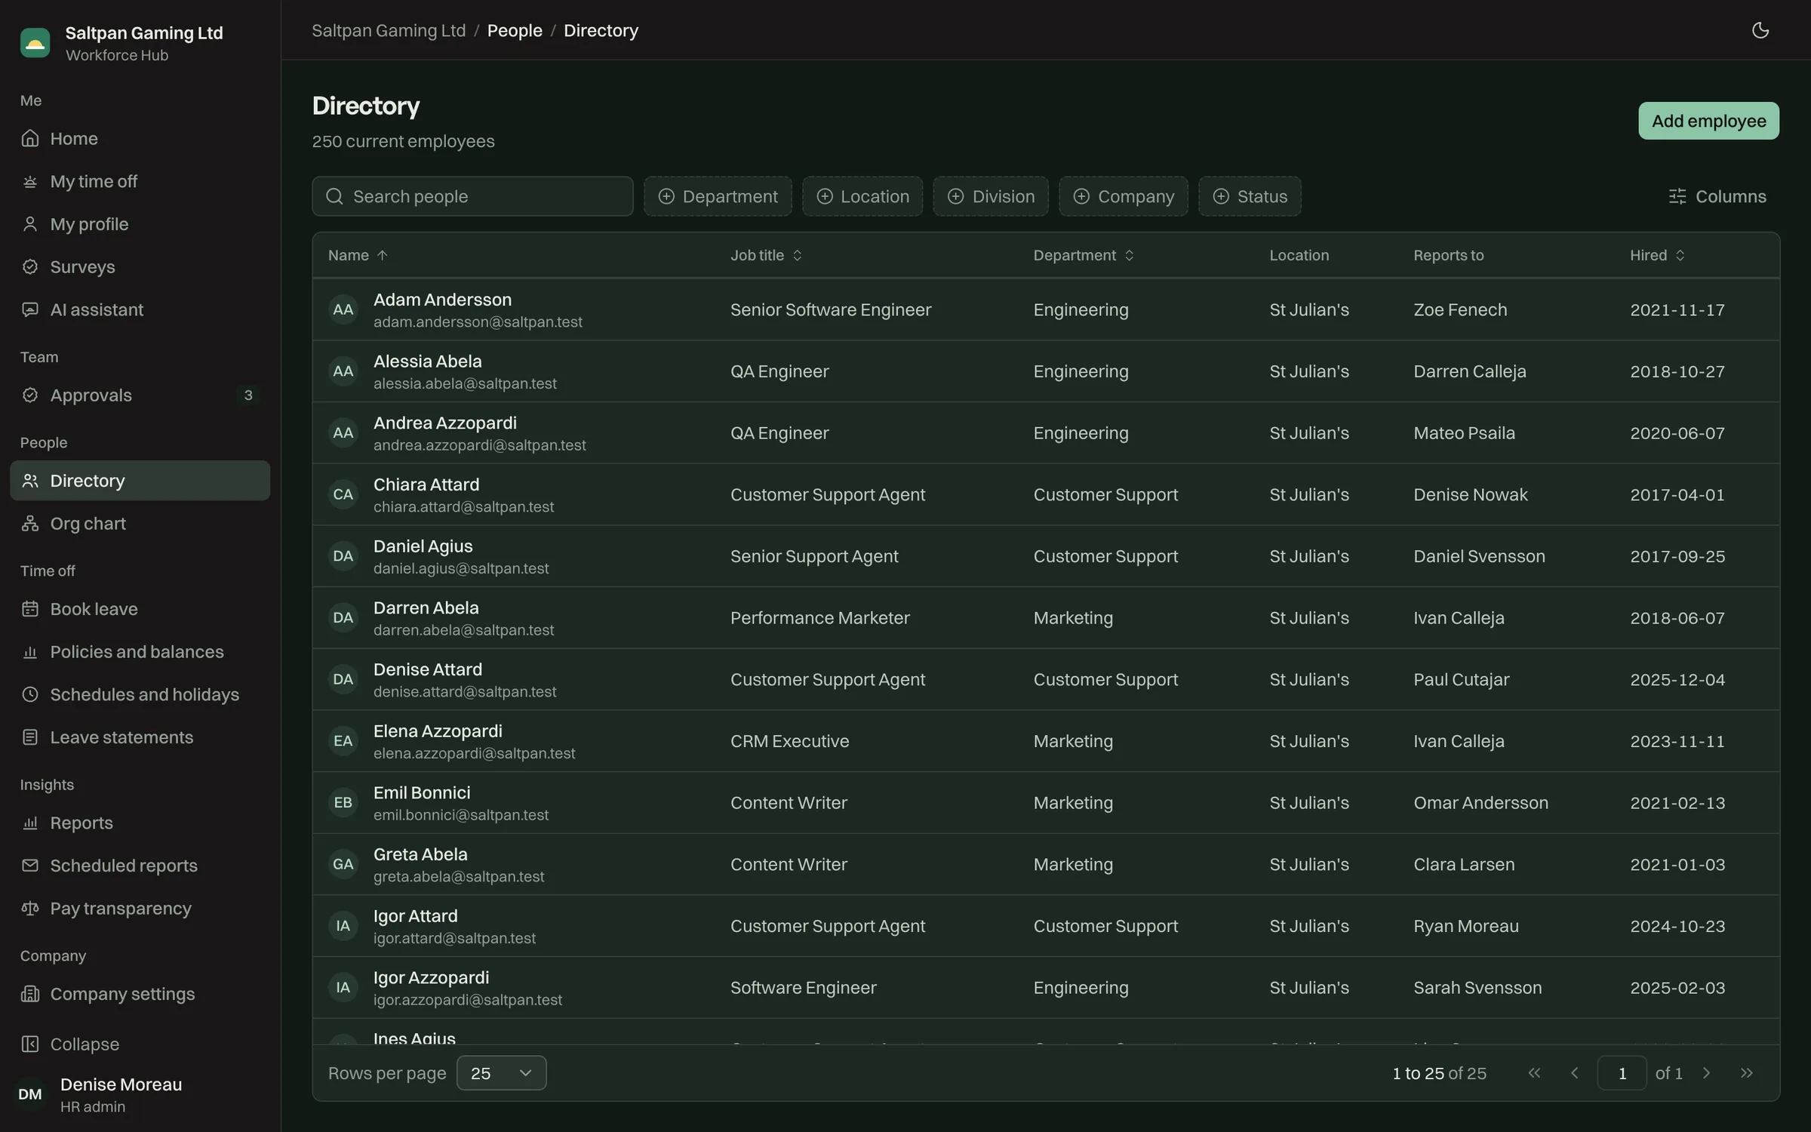Click Schedules and holidays clock icon

(30, 694)
